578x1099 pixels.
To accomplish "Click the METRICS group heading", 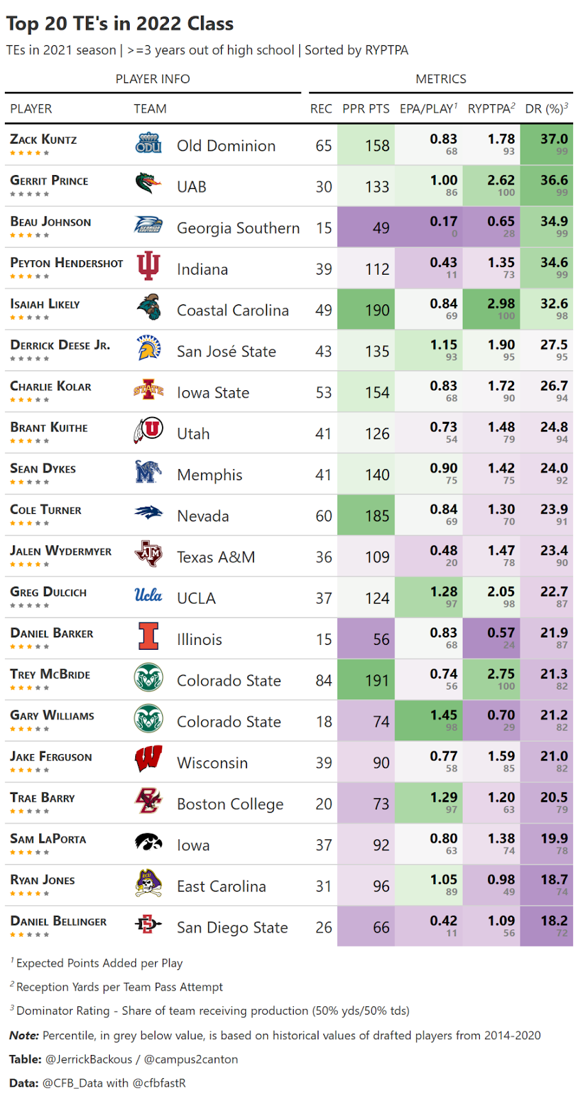I will pos(441,79).
